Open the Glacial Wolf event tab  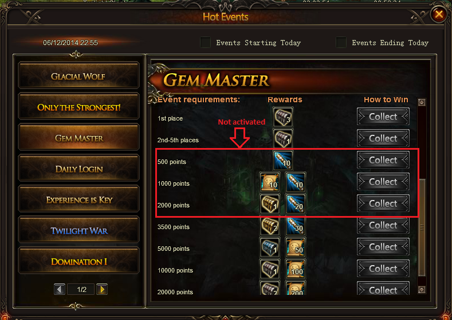click(78, 75)
